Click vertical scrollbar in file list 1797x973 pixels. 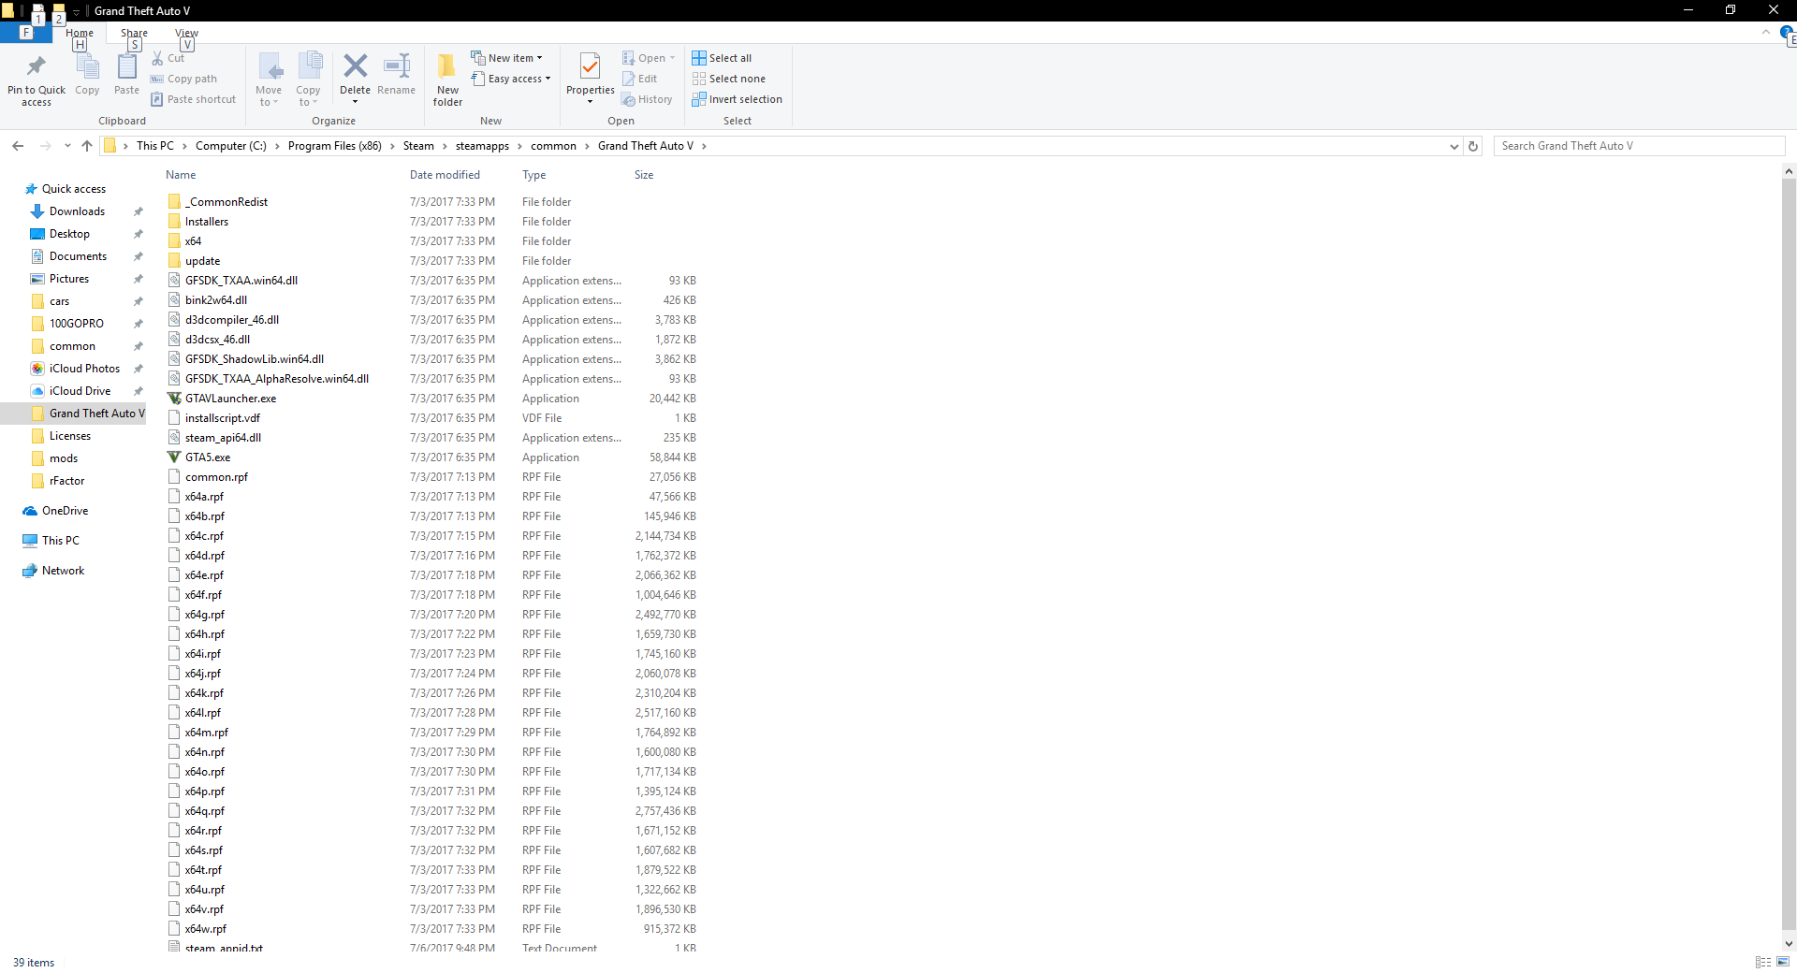(1789, 552)
